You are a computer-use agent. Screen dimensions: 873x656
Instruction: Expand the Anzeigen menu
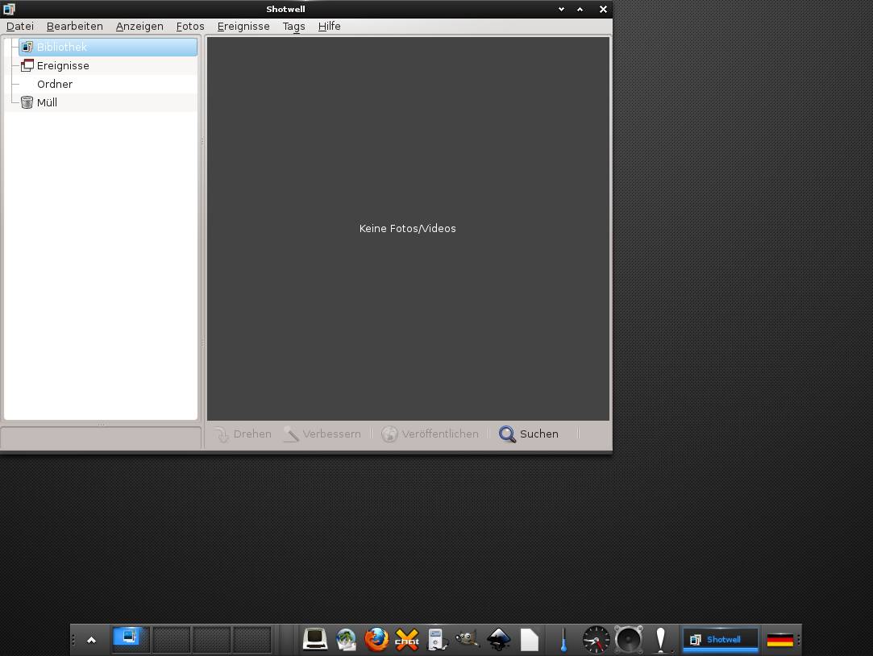click(139, 27)
